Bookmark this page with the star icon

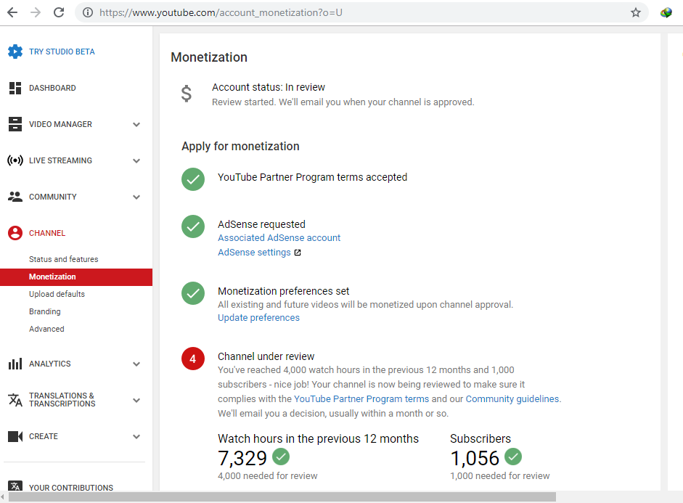(636, 12)
